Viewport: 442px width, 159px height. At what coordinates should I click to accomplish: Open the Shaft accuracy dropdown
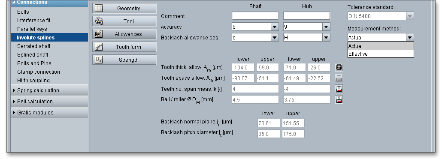click(x=275, y=27)
